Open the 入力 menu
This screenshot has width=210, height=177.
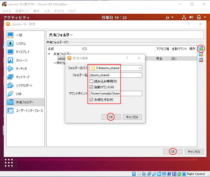click(x=47, y=11)
